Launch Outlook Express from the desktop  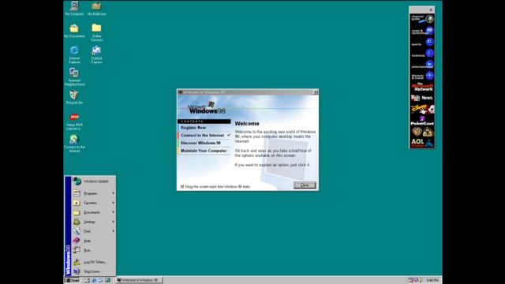pos(96,54)
